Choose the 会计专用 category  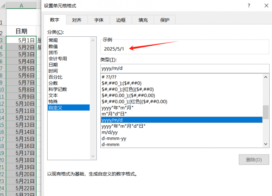pos(69,59)
